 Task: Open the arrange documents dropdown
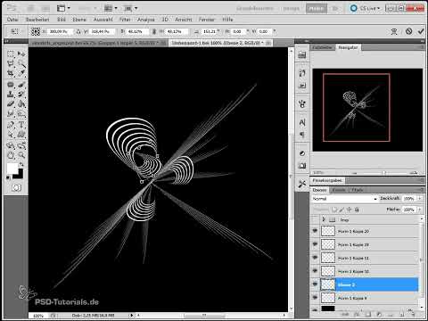point(111,8)
